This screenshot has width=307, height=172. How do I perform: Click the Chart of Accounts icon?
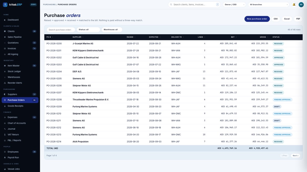click(5, 123)
